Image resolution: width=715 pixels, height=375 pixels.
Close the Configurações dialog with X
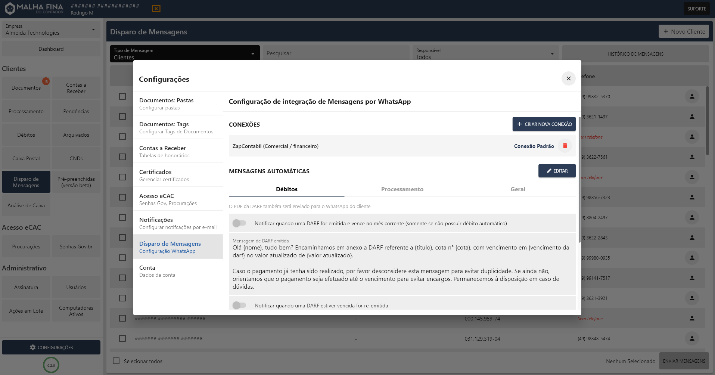click(568, 78)
